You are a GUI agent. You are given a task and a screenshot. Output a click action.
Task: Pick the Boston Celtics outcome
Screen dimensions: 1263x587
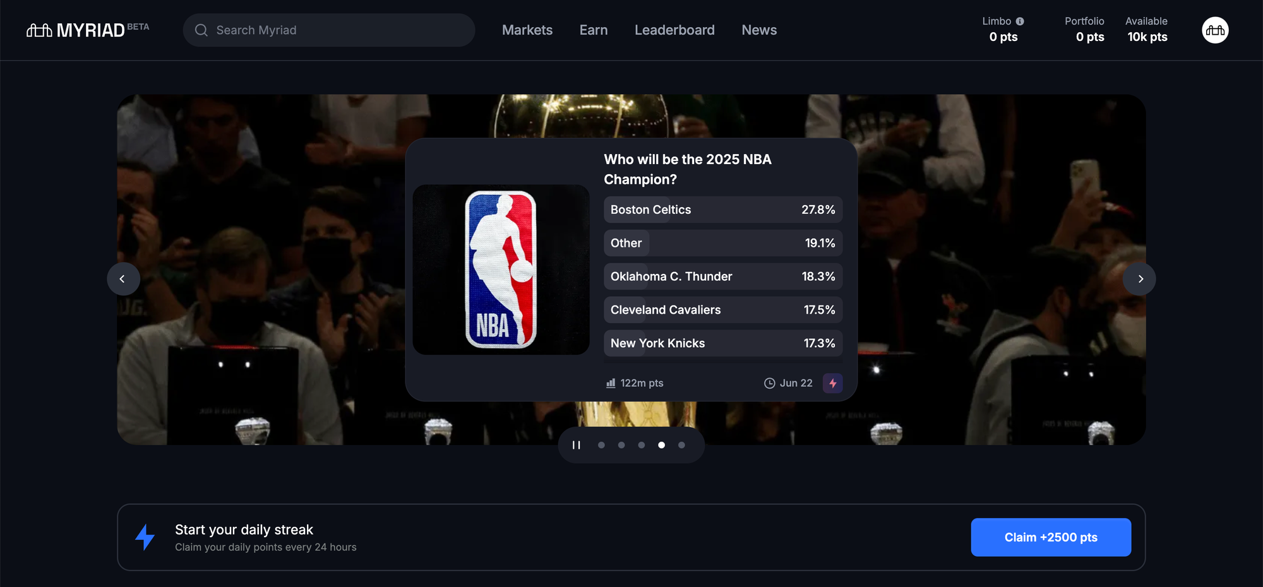point(723,210)
